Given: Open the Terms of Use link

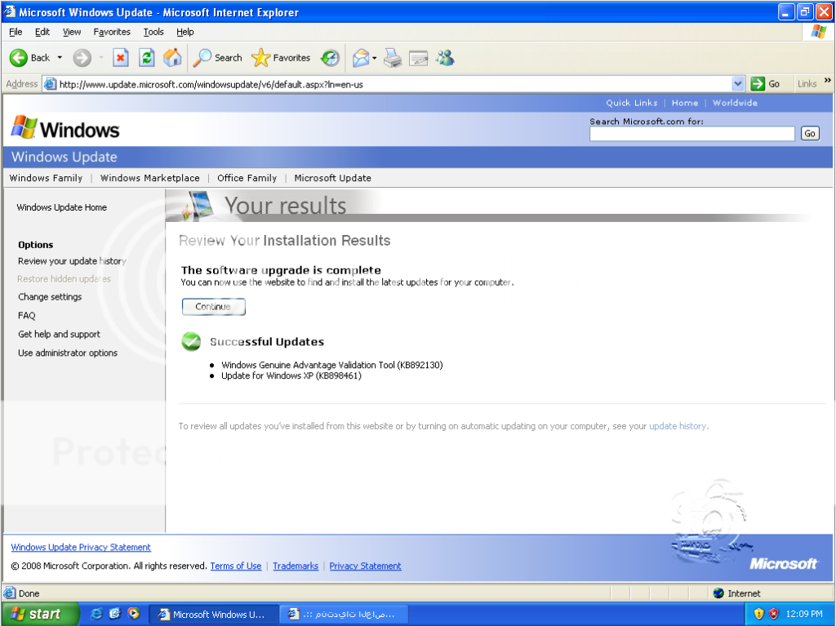Looking at the screenshot, I should point(236,566).
